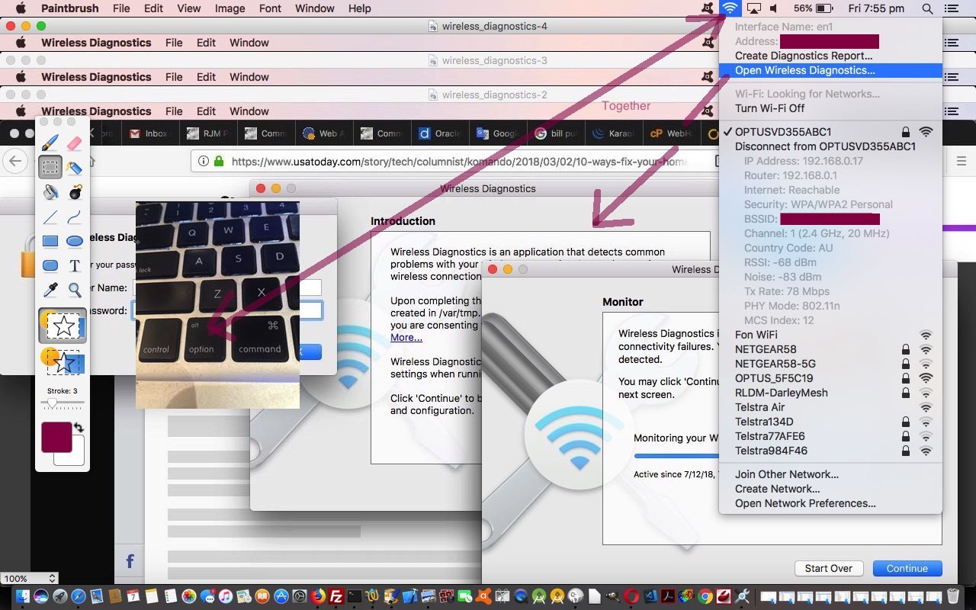Click the maroon foreground color swatch

pos(56,438)
